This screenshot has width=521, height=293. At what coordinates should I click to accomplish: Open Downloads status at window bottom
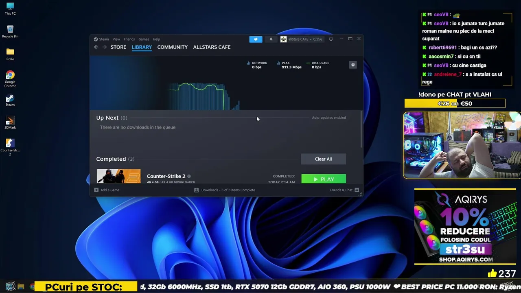pyautogui.click(x=225, y=190)
